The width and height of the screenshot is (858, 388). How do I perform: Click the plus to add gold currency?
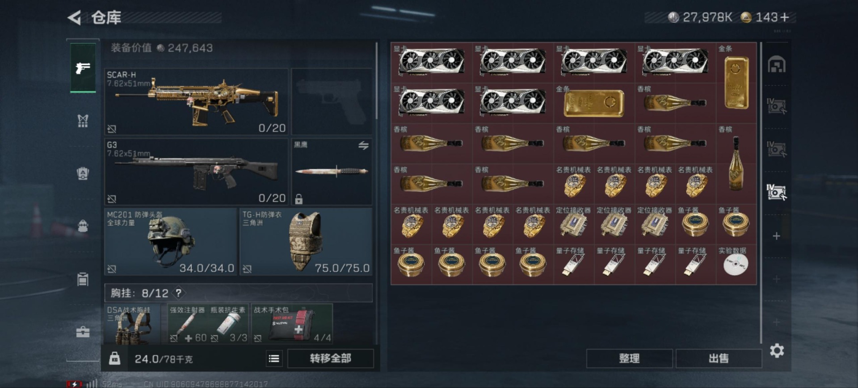pos(785,17)
